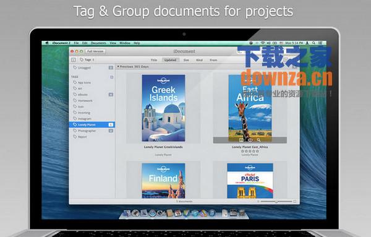The image size is (371, 237).
Task: Open the Greek Islands book cover
Action: (163, 108)
